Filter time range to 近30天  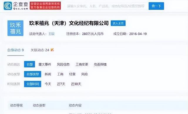click(76, 84)
